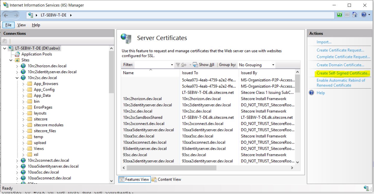Image resolution: width=374 pixels, height=194 pixels.
Task: Click the 10rc2horizon.dev.local site globe icon
Action: (x=23, y=66)
